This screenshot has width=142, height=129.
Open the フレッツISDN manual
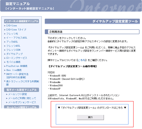pos(13,50)
